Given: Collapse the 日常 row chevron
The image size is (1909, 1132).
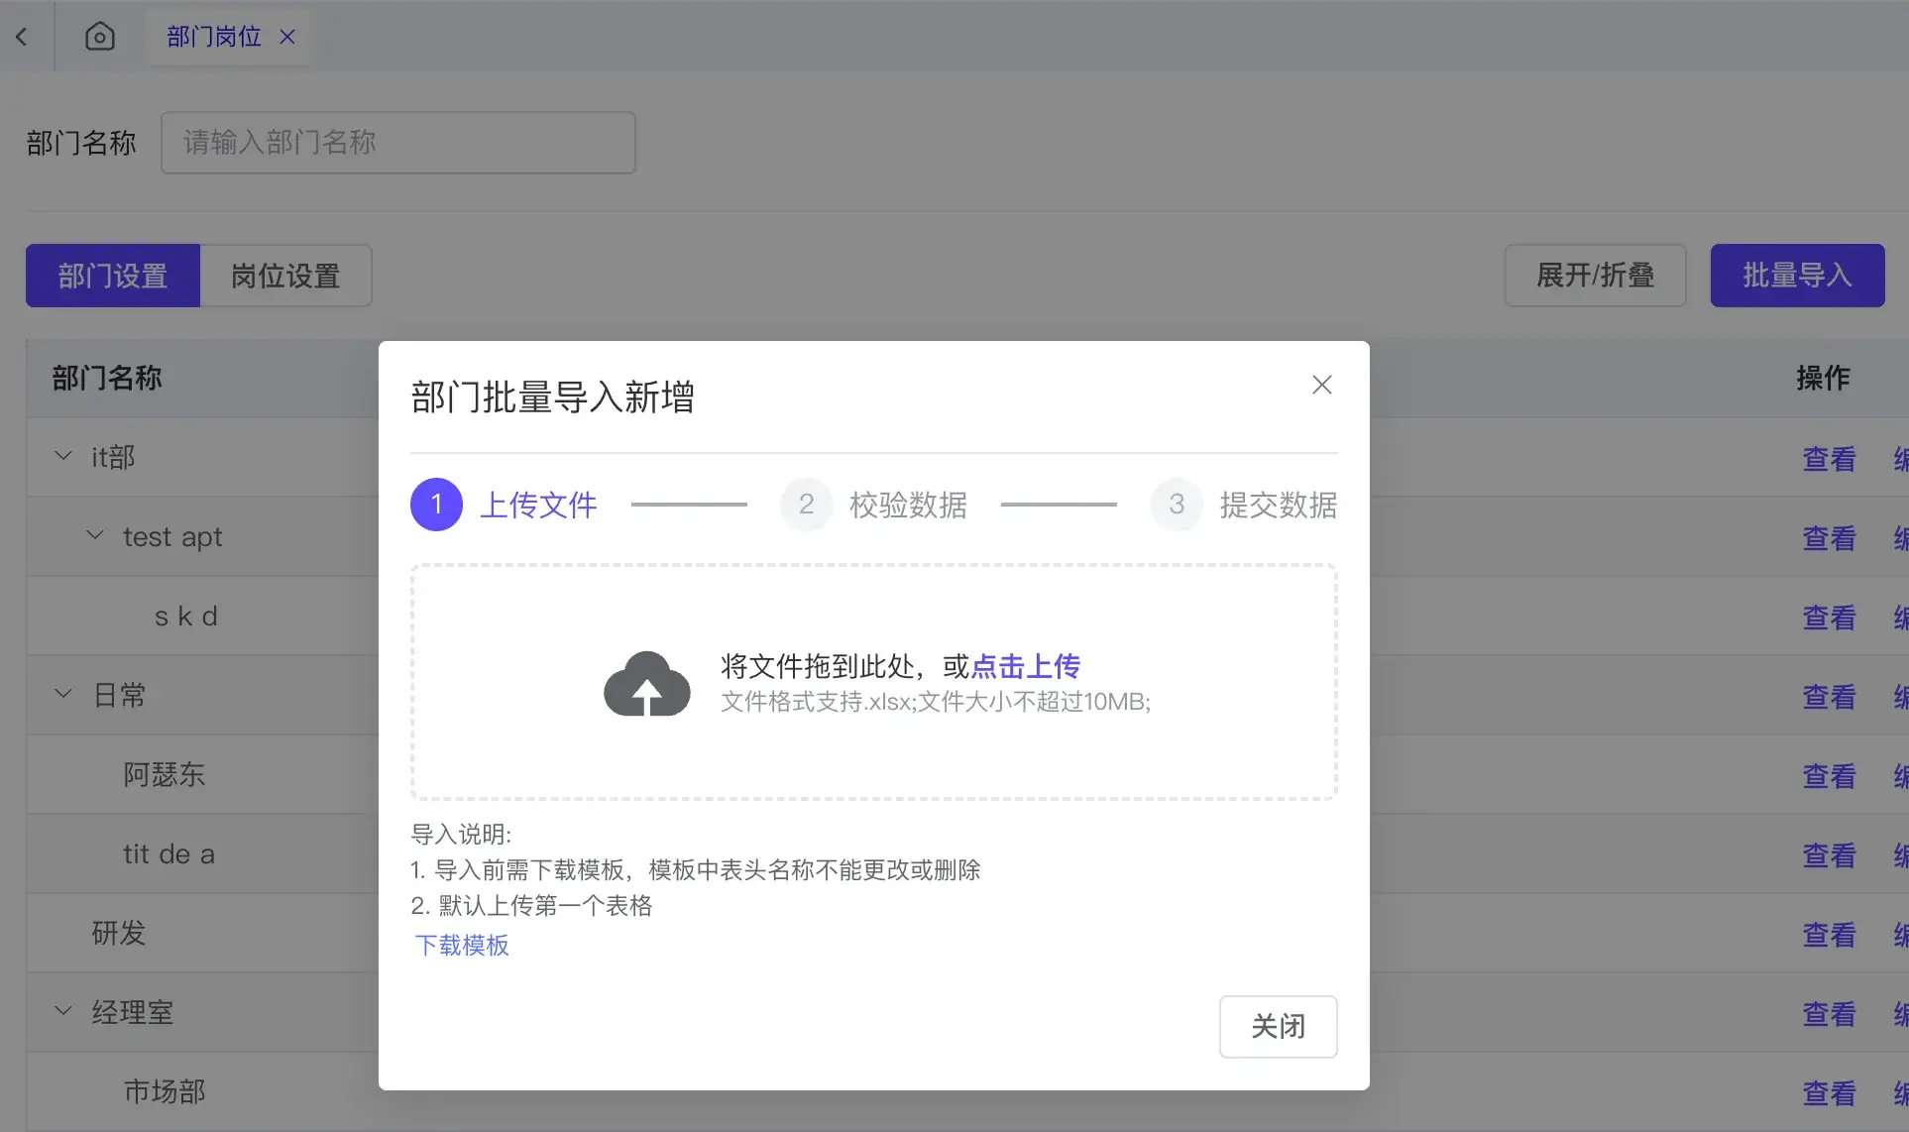Looking at the screenshot, I should click(63, 694).
